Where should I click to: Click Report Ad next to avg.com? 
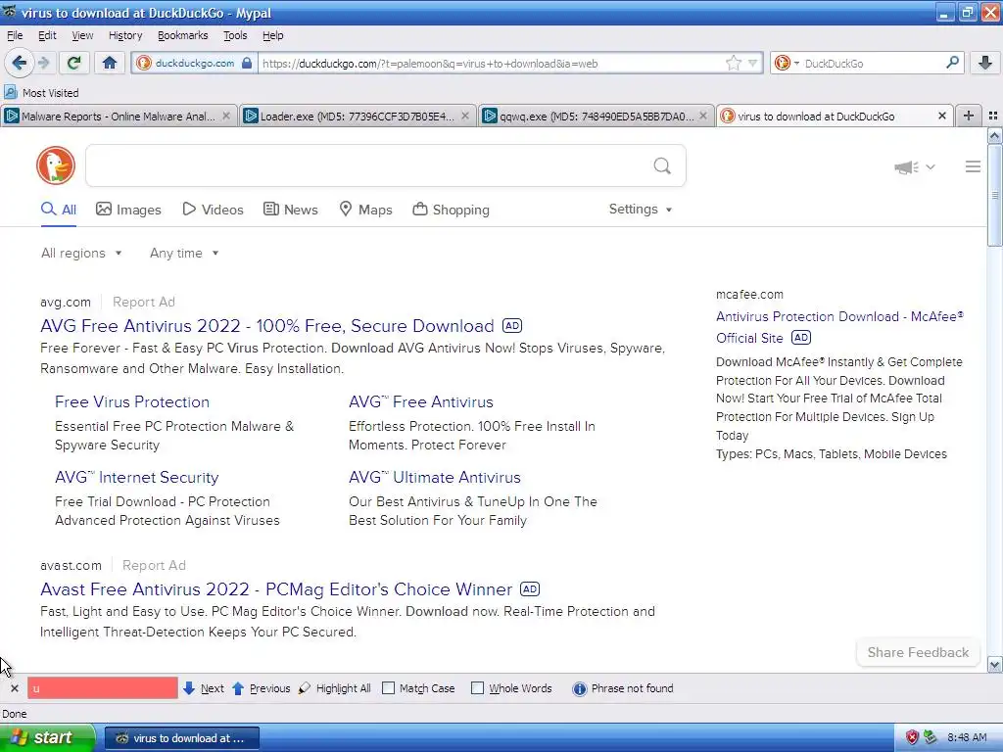(x=144, y=302)
